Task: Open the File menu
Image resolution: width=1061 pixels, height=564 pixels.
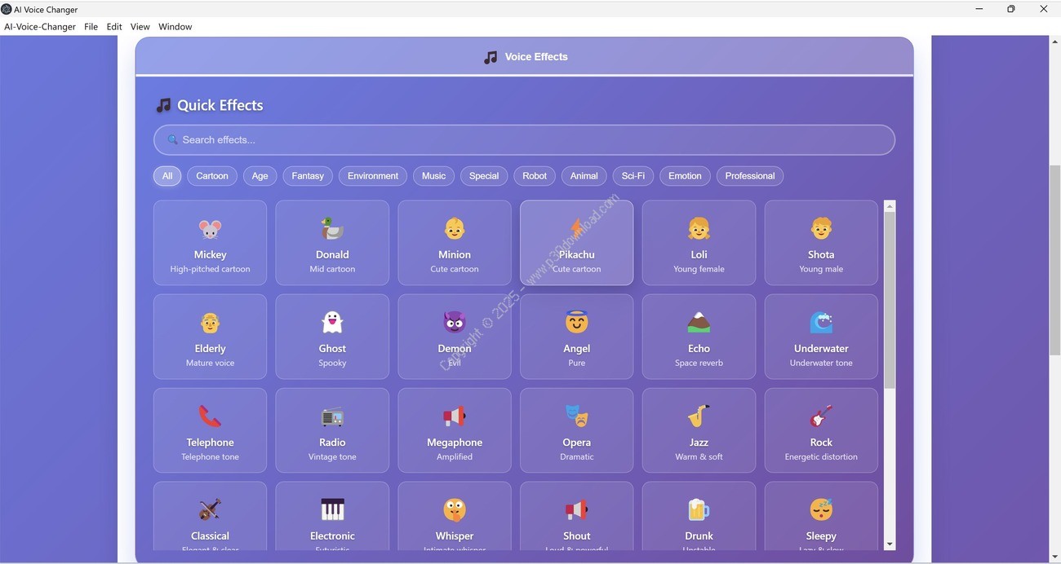Action: pyautogui.click(x=91, y=27)
